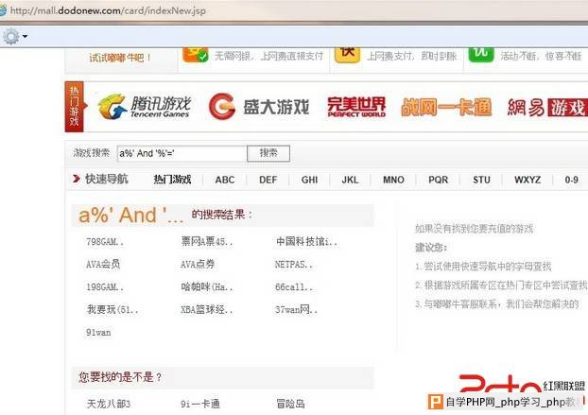Focus the game search input field
The image size is (588, 415).
point(182,153)
